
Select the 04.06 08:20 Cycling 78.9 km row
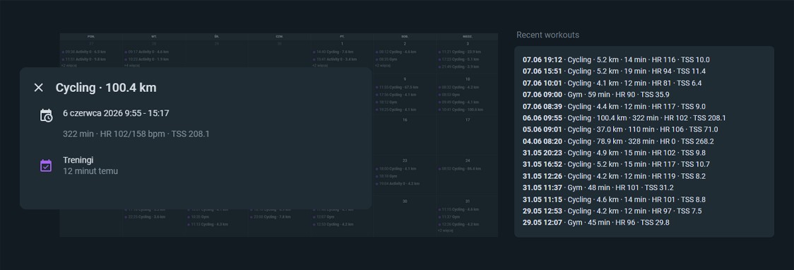(x=618, y=141)
